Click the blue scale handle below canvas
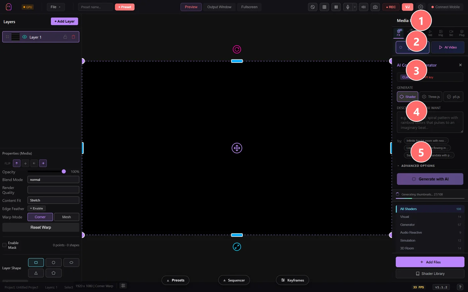Screen dimensions: 468x292 (237, 247)
